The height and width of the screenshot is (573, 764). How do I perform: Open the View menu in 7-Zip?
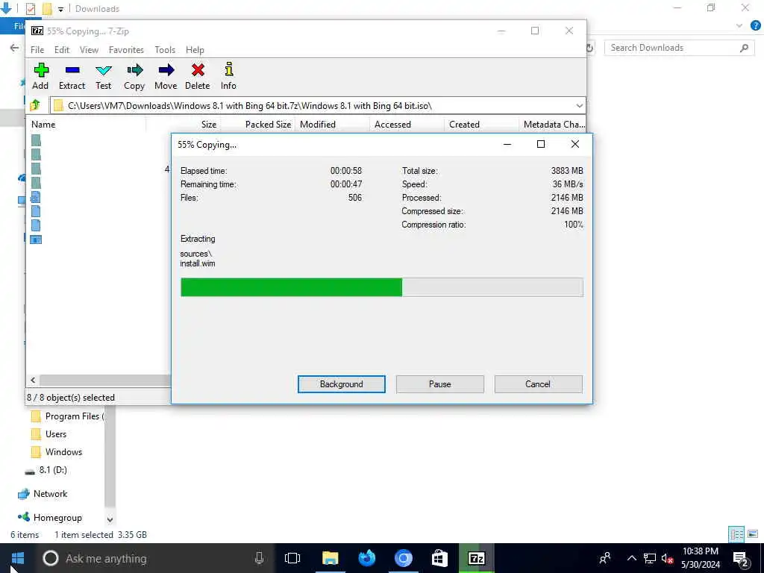click(x=90, y=50)
